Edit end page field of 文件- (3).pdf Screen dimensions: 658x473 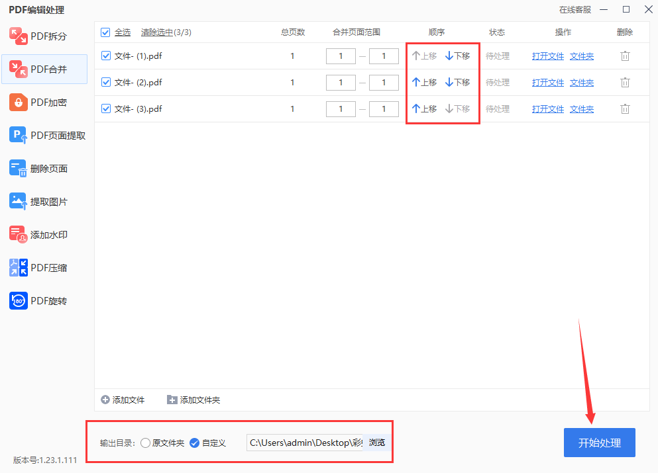click(x=384, y=108)
